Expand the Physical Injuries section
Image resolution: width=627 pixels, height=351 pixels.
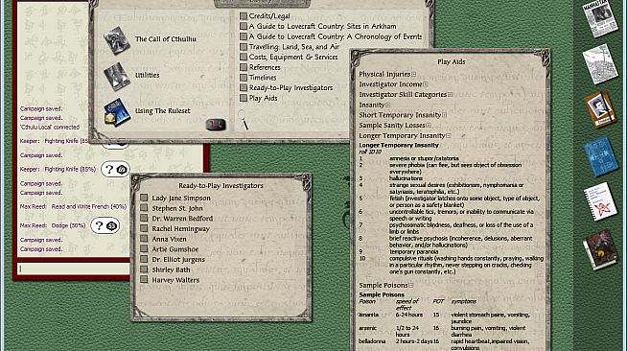point(413,75)
